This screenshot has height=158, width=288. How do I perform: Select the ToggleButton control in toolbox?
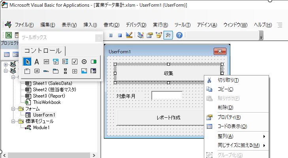pos(94,62)
